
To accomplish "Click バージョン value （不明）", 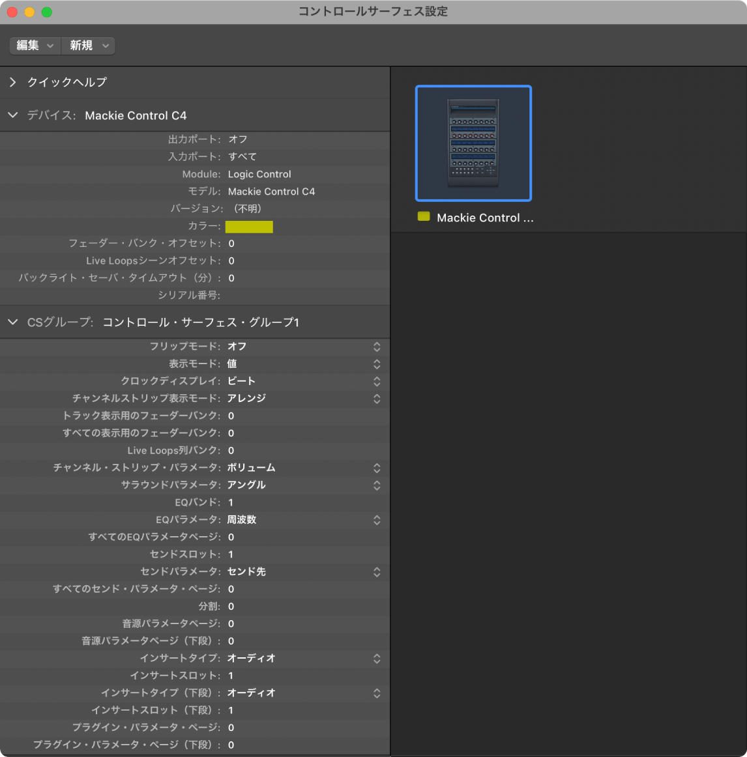I will [x=248, y=209].
